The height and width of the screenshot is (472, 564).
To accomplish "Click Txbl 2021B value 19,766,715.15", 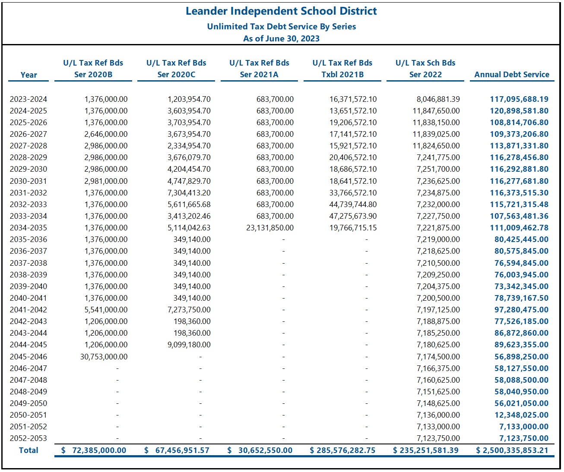I will [x=353, y=228].
